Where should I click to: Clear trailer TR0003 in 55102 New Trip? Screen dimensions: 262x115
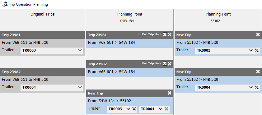point(257,50)
